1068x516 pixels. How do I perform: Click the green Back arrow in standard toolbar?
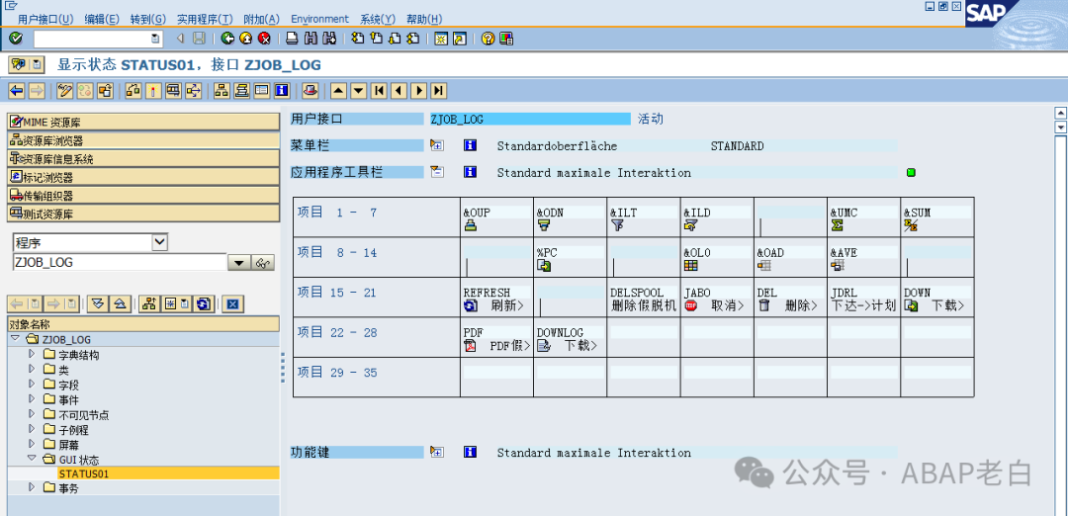point(228,39)
